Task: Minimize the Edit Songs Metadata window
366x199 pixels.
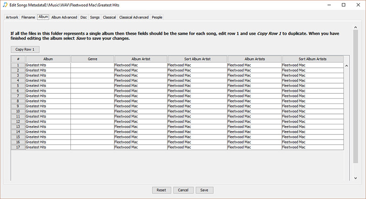Action: [x=329, y=5]
